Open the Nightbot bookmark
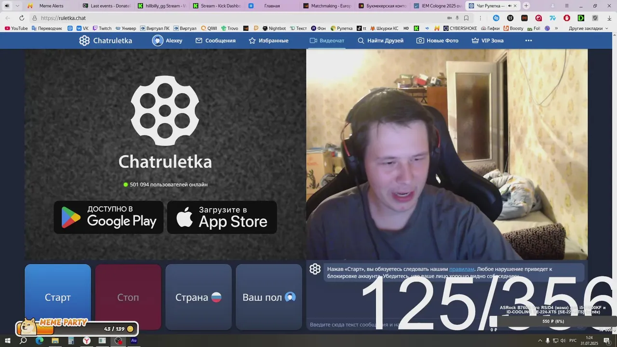The width and height of the screenshot is (617, 347). point(274,28)
